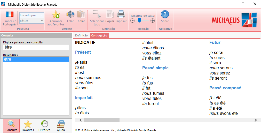The image size is (261, 133).
Task: Click the INDICATIF heading
Action: coord(85,43)
